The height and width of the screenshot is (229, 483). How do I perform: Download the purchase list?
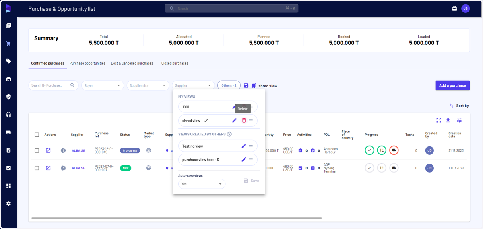(448, 120)
